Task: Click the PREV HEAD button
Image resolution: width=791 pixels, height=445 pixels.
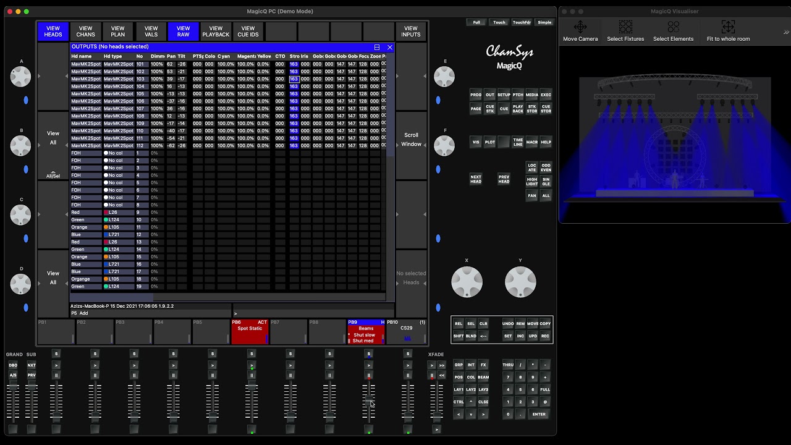Action: click(504, 179)
